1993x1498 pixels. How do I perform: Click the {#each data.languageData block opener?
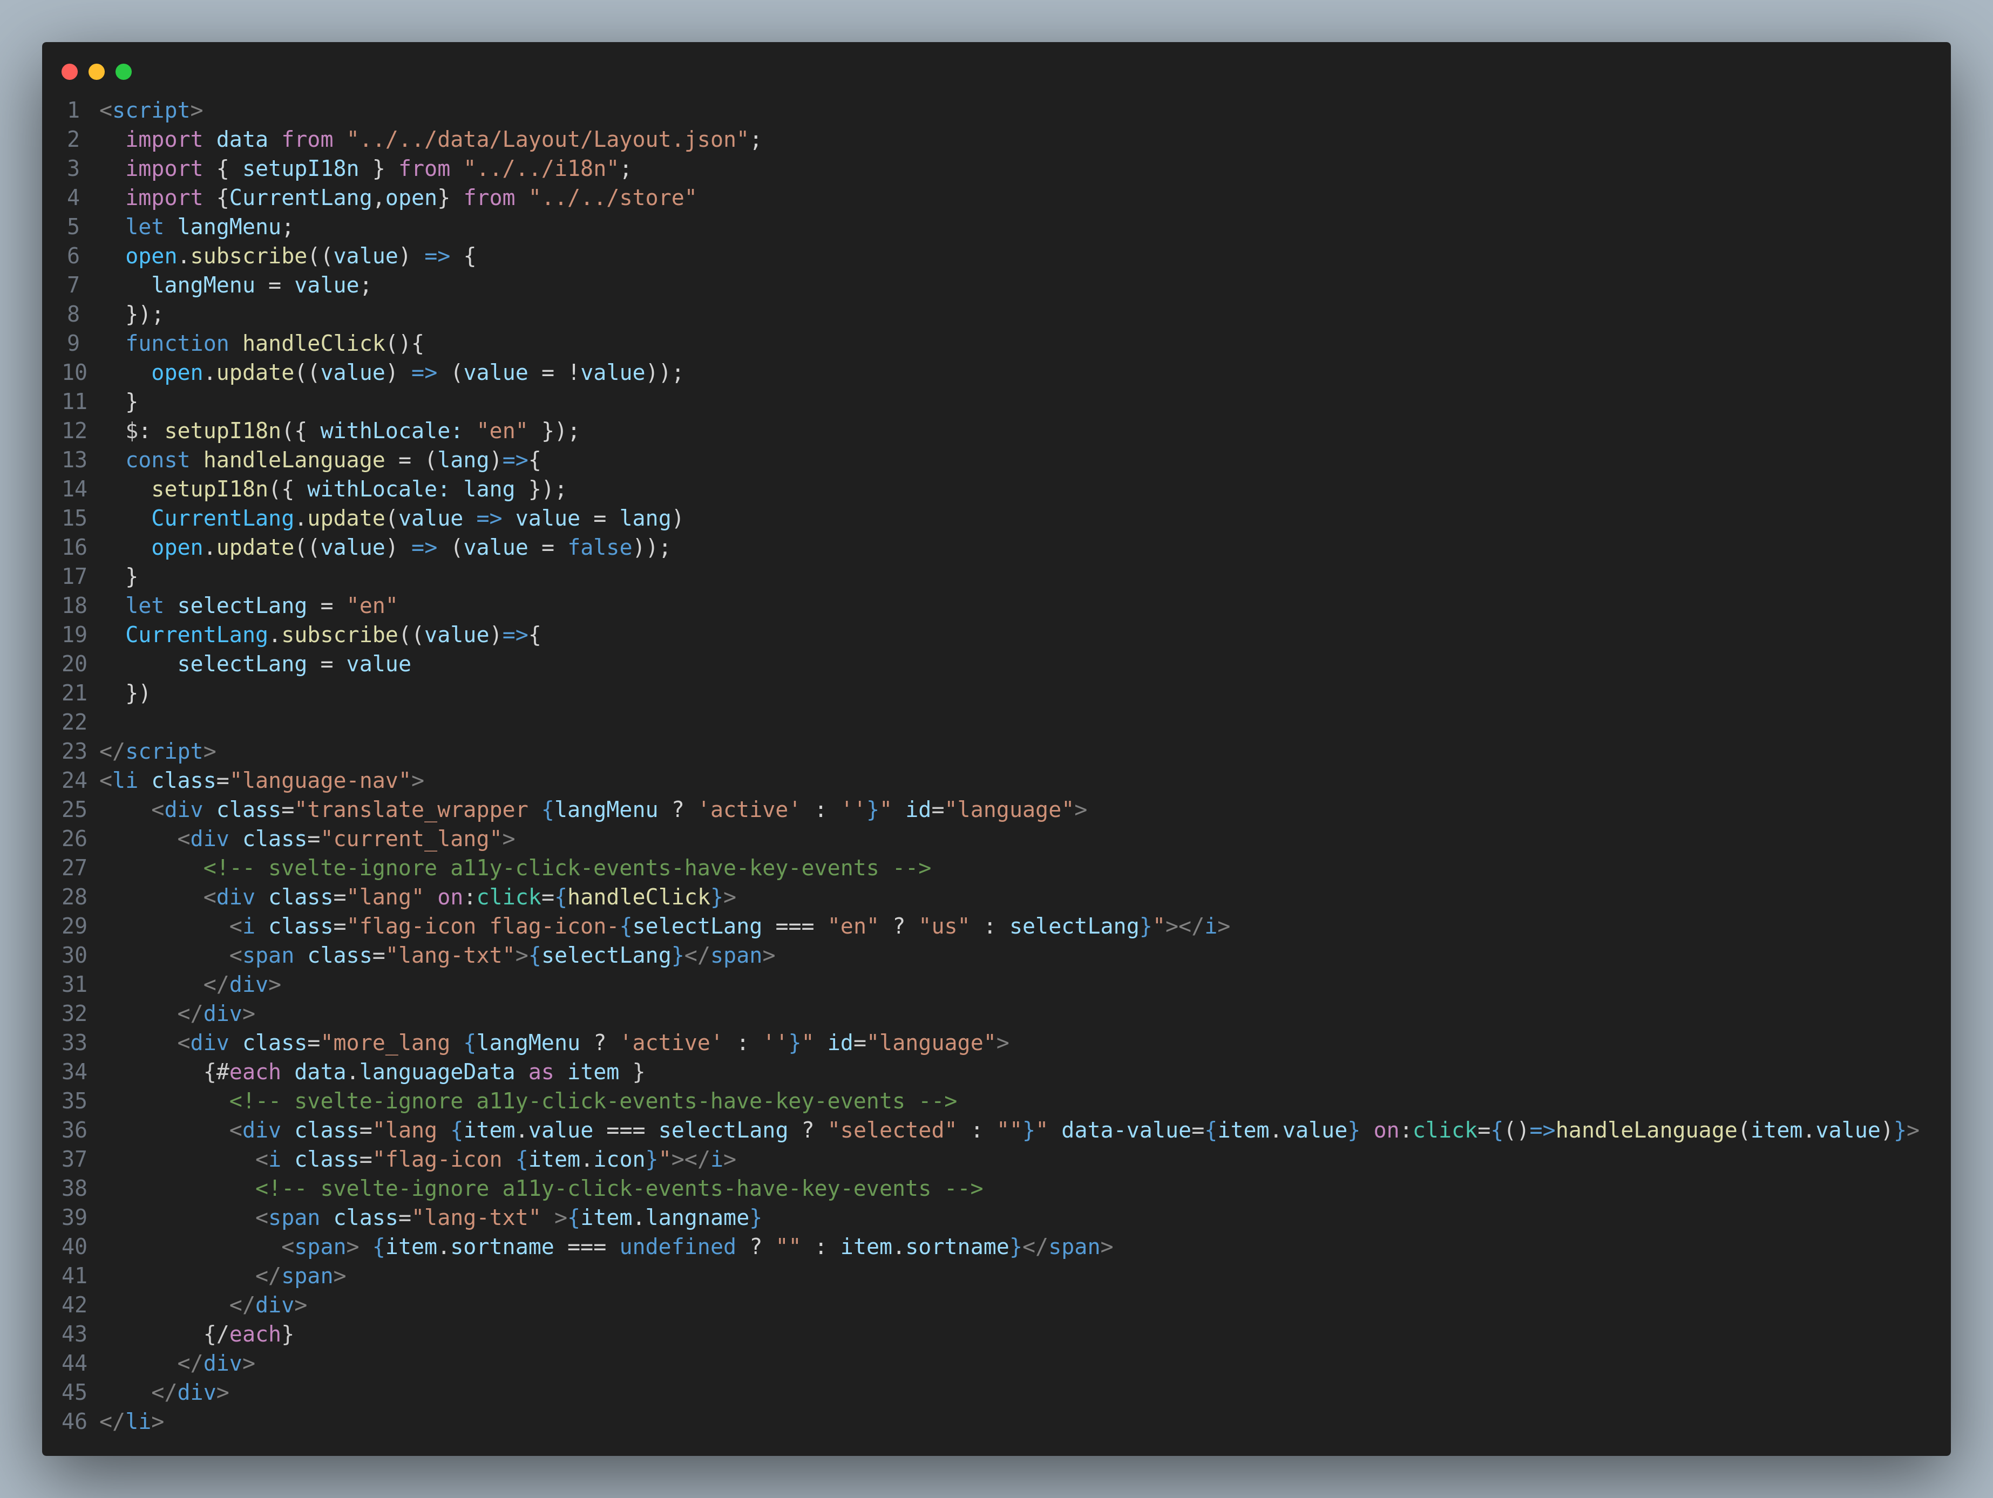360,1072
